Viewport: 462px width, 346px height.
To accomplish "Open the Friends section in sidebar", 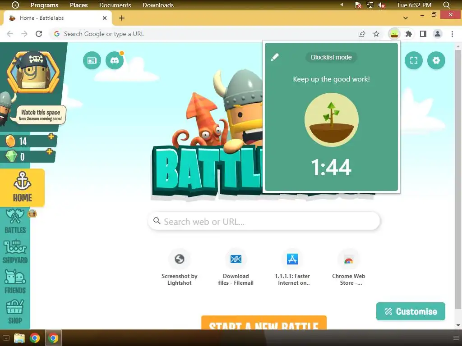I will coord(15,282).
